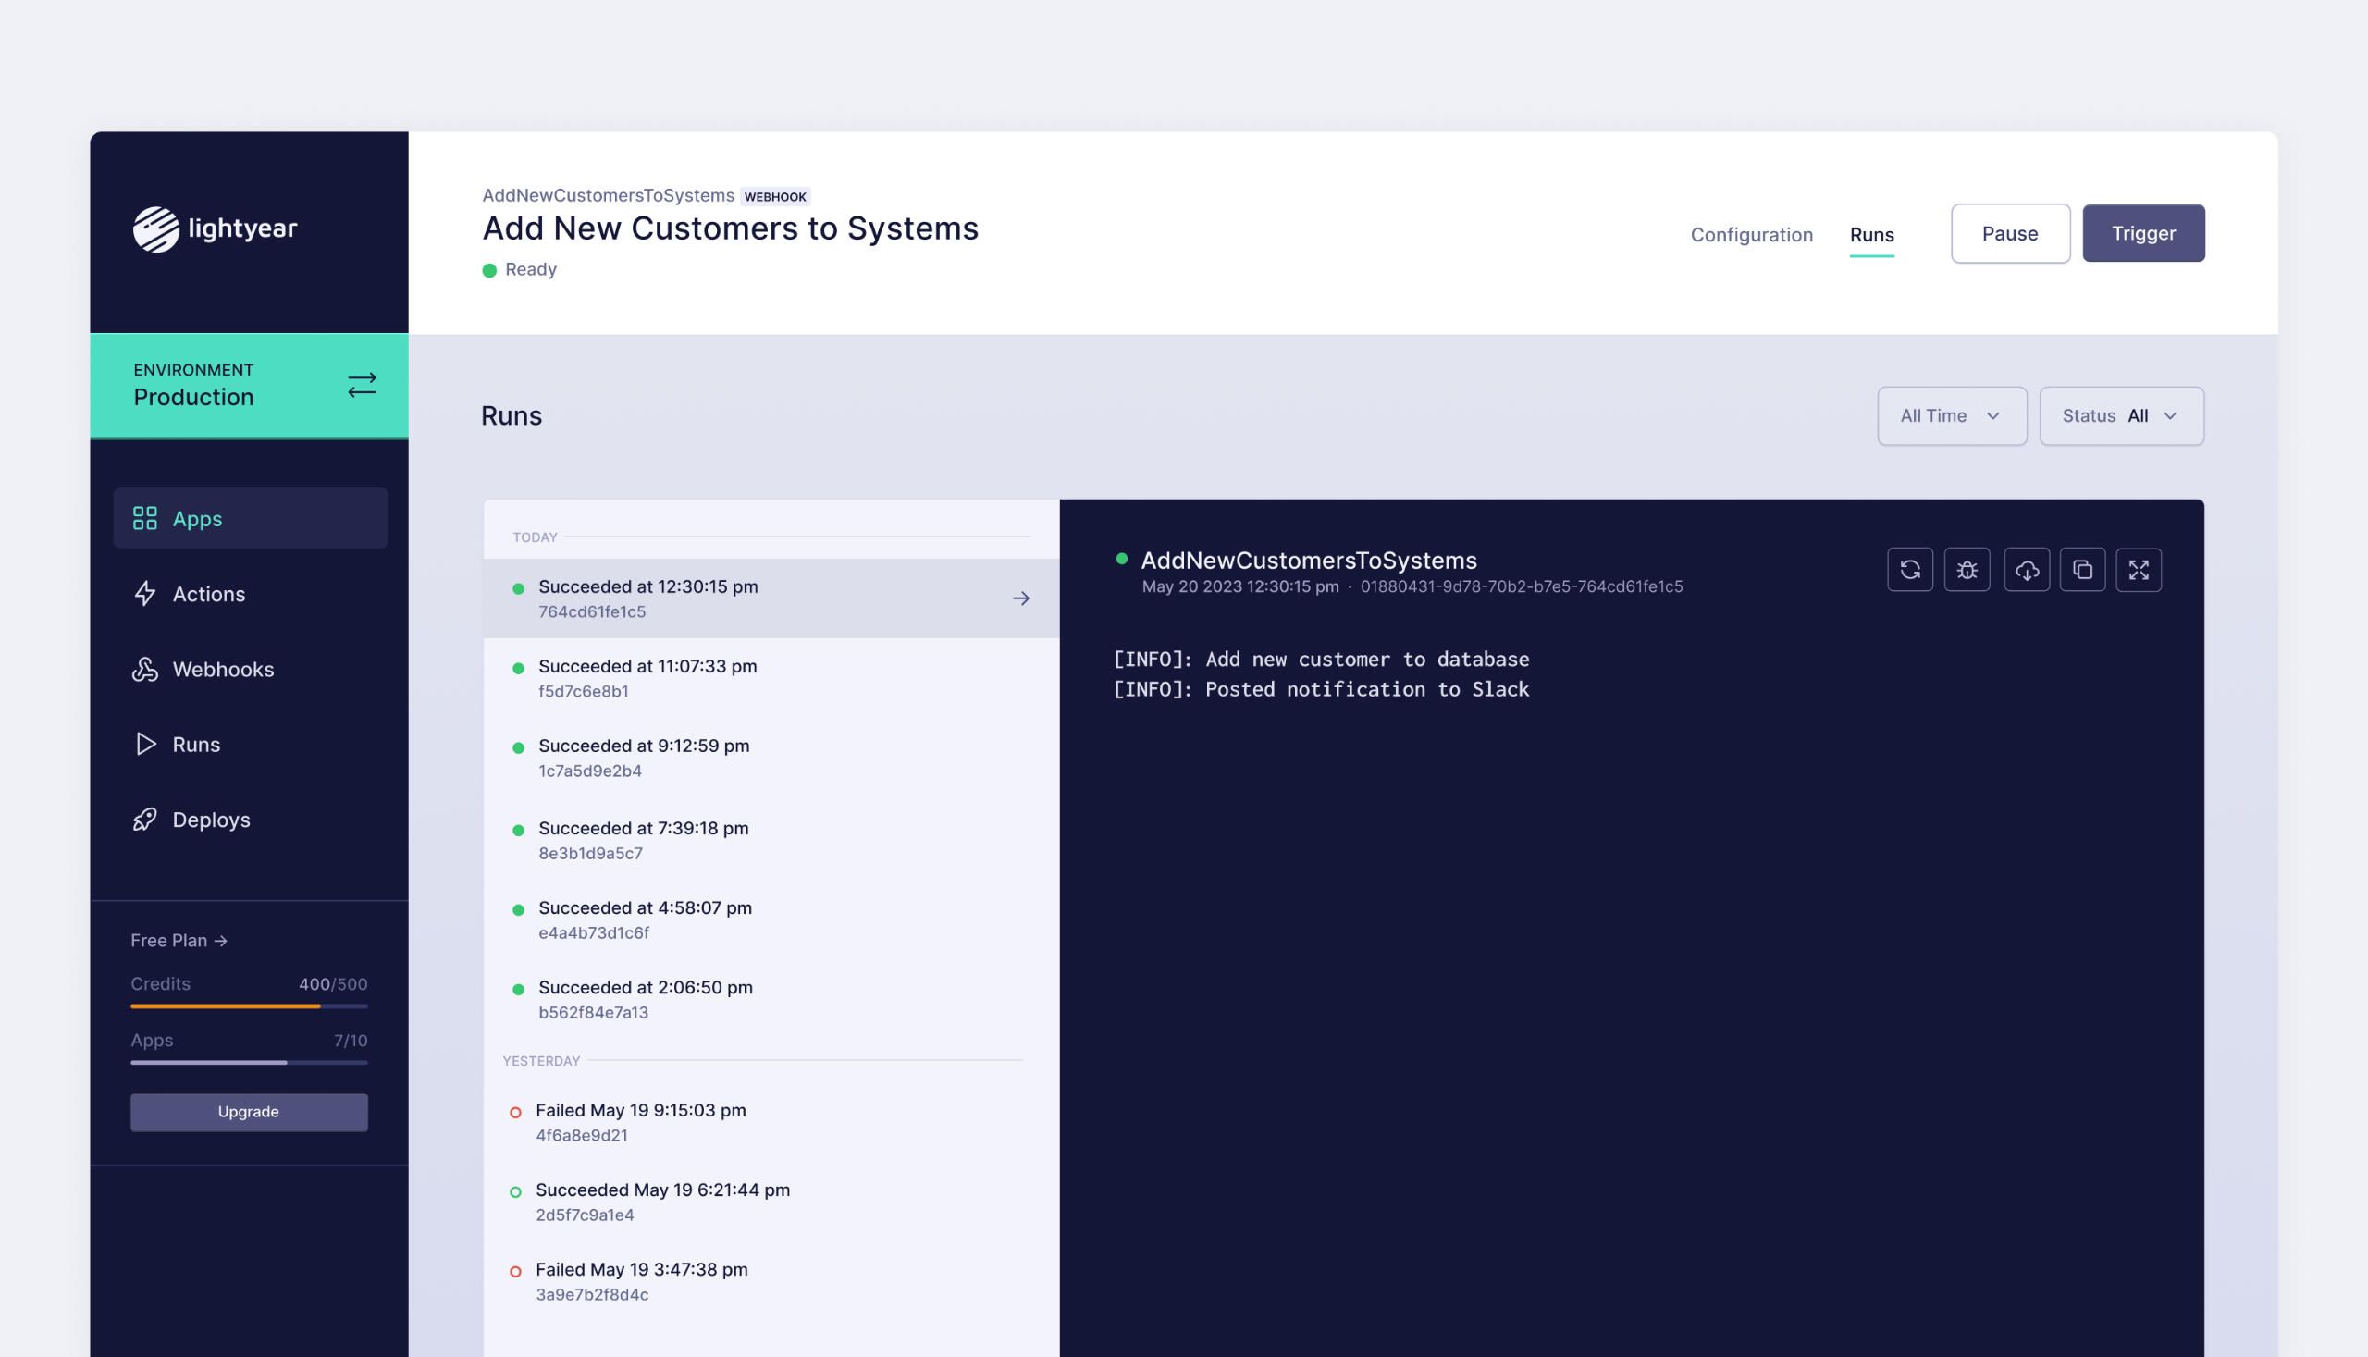Switch to the Configuration tab
Screen dimensions: 2368x1357
(1751, 235)
